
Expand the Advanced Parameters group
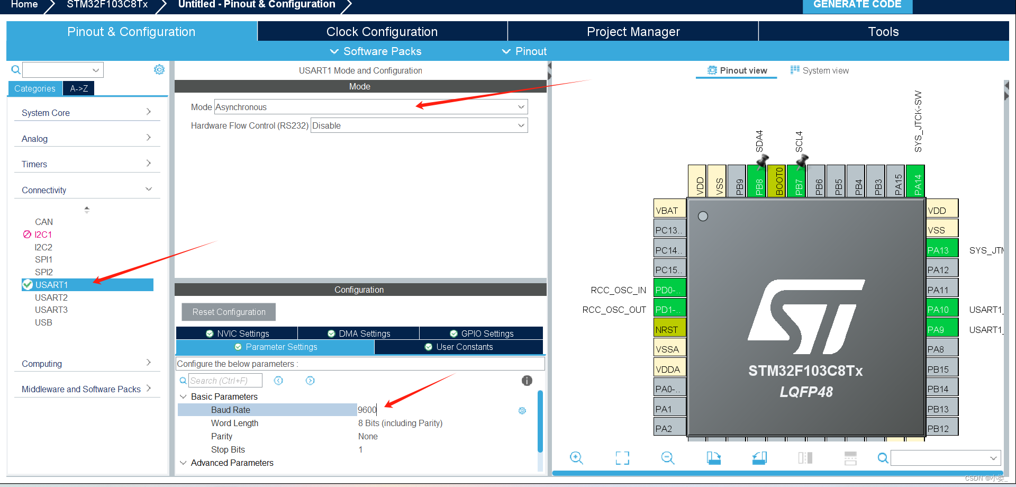[x=183, y=463]
